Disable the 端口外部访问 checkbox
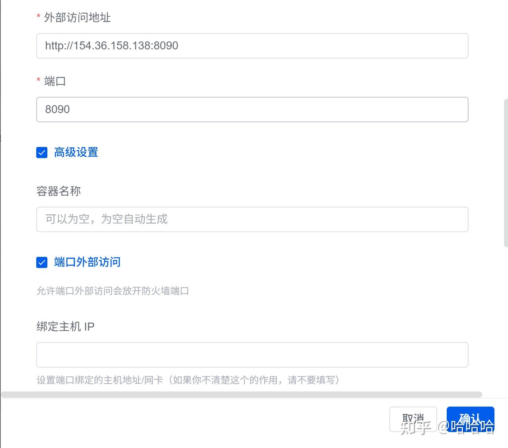This screenshot has height=448, width=508. coord(42,262)
